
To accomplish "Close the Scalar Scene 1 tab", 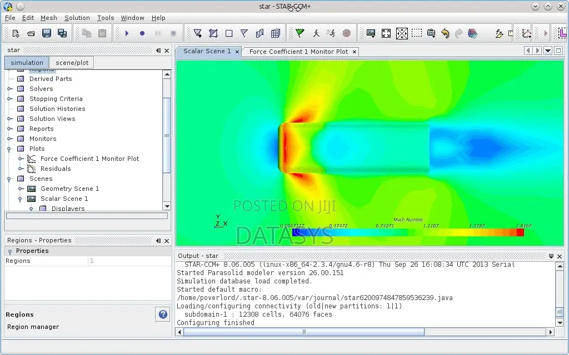I will pyautogui.click(x=237, y=52).
